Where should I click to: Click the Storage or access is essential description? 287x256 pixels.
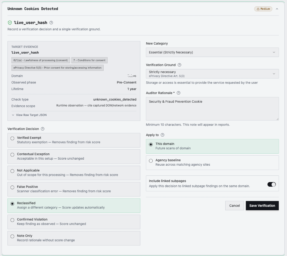point(202,83)
